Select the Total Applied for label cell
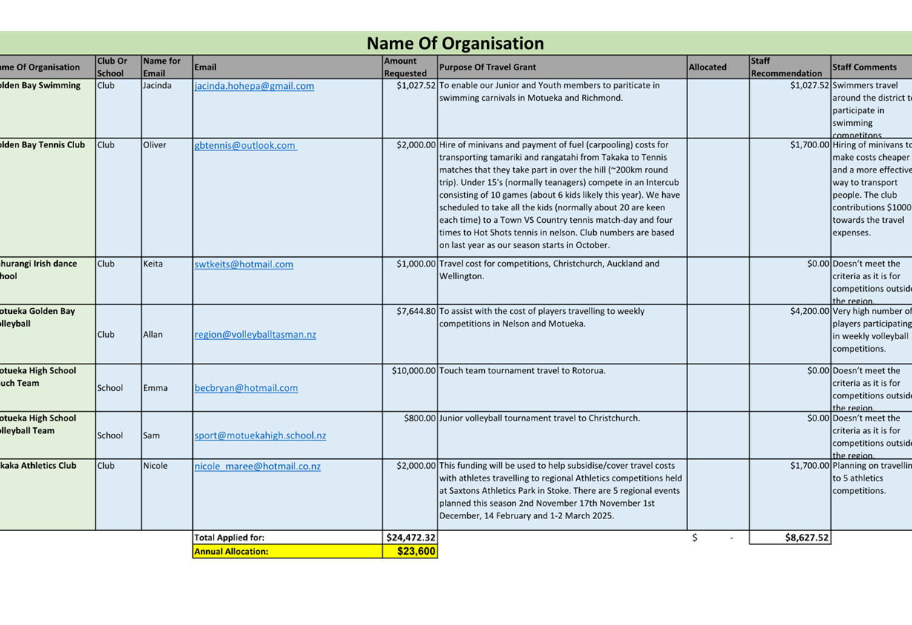This screenshot has width=912, height=625. (x=287, y=538)
